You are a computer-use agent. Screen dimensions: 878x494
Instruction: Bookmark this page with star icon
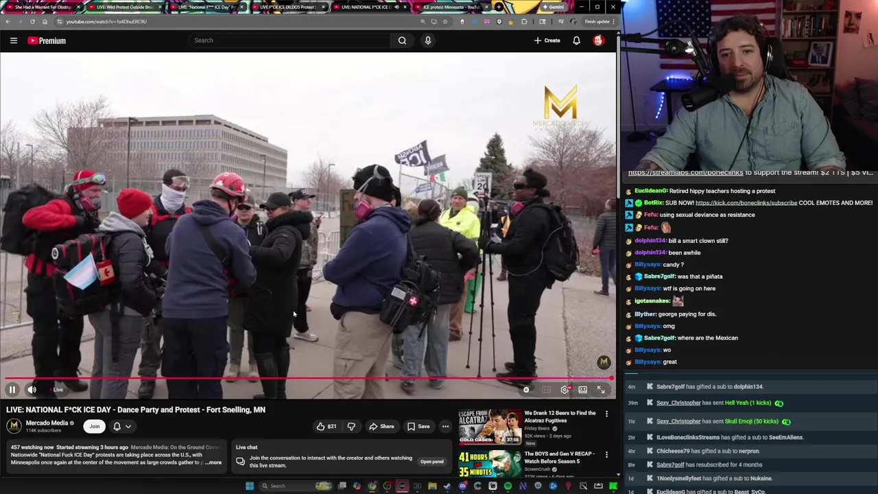point(444,21)
